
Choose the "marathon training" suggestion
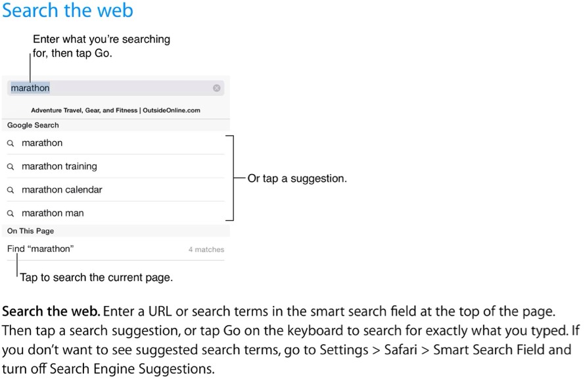click(x=59, y=167)
